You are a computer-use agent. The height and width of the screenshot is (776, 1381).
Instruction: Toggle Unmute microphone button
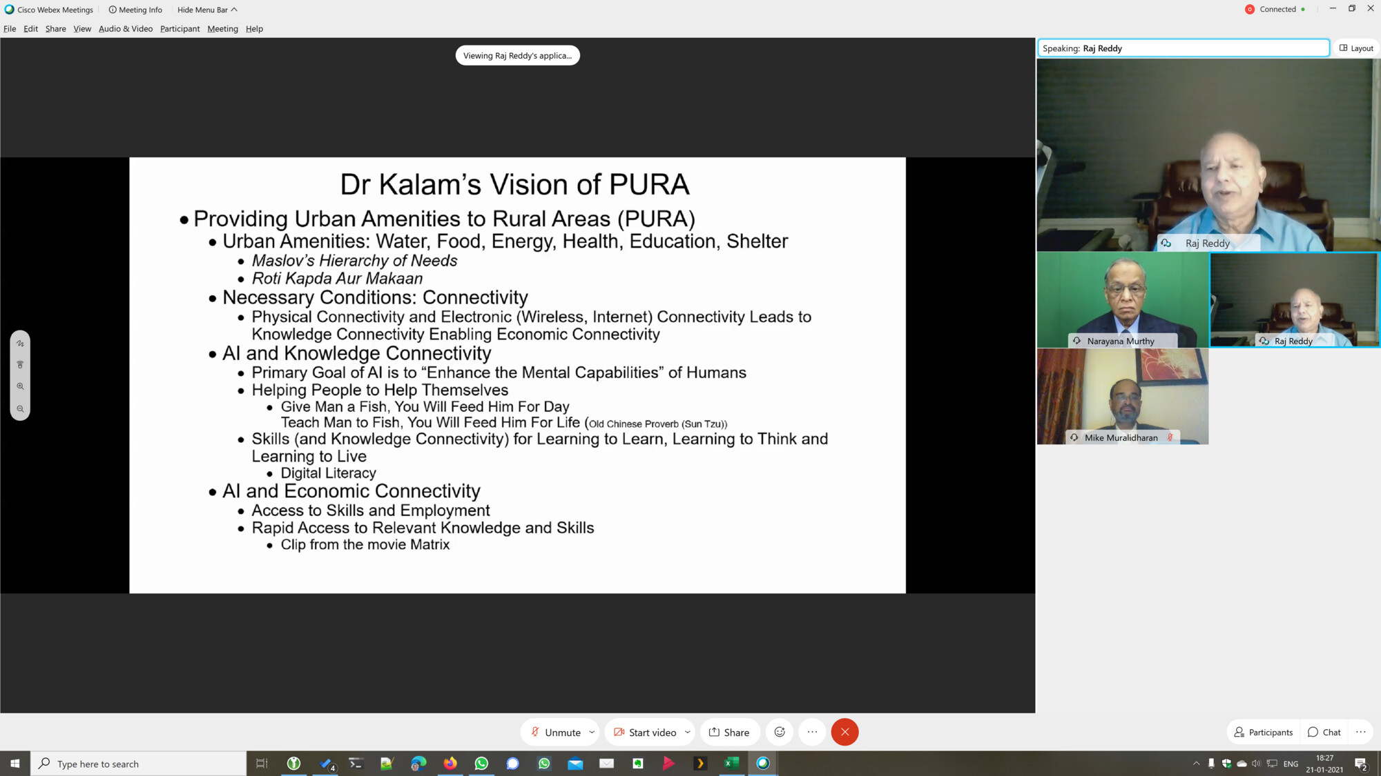point(556,732)
